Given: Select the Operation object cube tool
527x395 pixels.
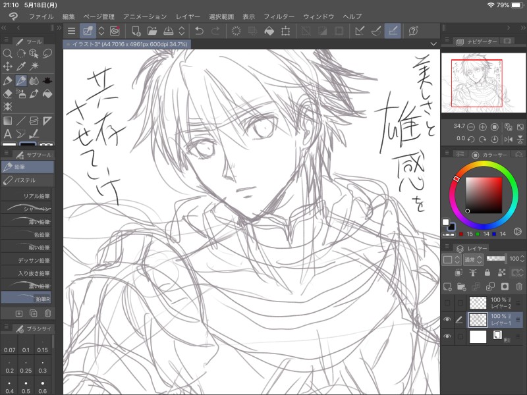Looking at the screenshot, I should coord(34,53).
